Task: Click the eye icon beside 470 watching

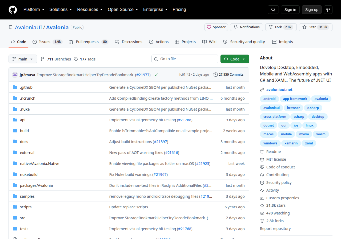Action: pyautogui.click(x=262, y=213)
